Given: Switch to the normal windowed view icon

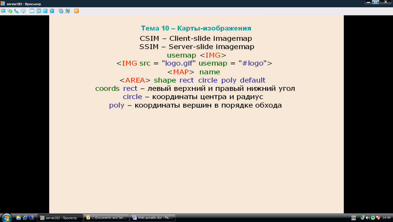Looking at the screenshot, I should 32,11.
